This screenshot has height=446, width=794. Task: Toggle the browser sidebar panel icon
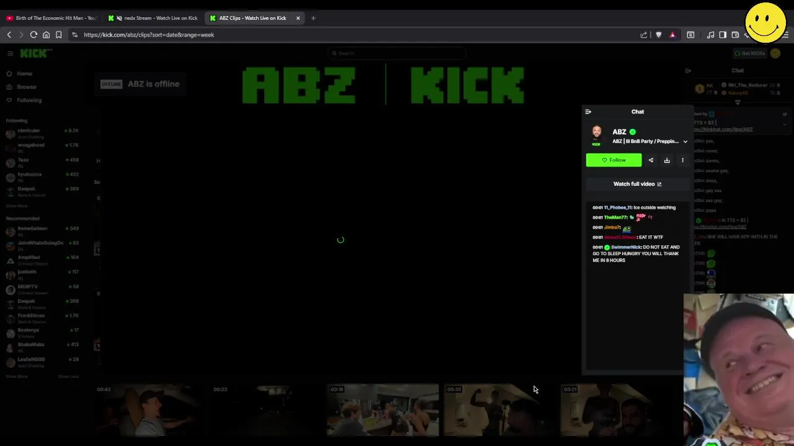point(723,35)
